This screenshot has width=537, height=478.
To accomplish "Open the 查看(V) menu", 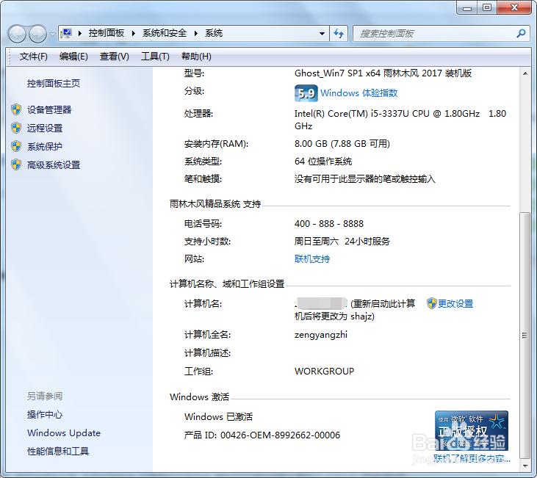I will click(x=115, y=57).
